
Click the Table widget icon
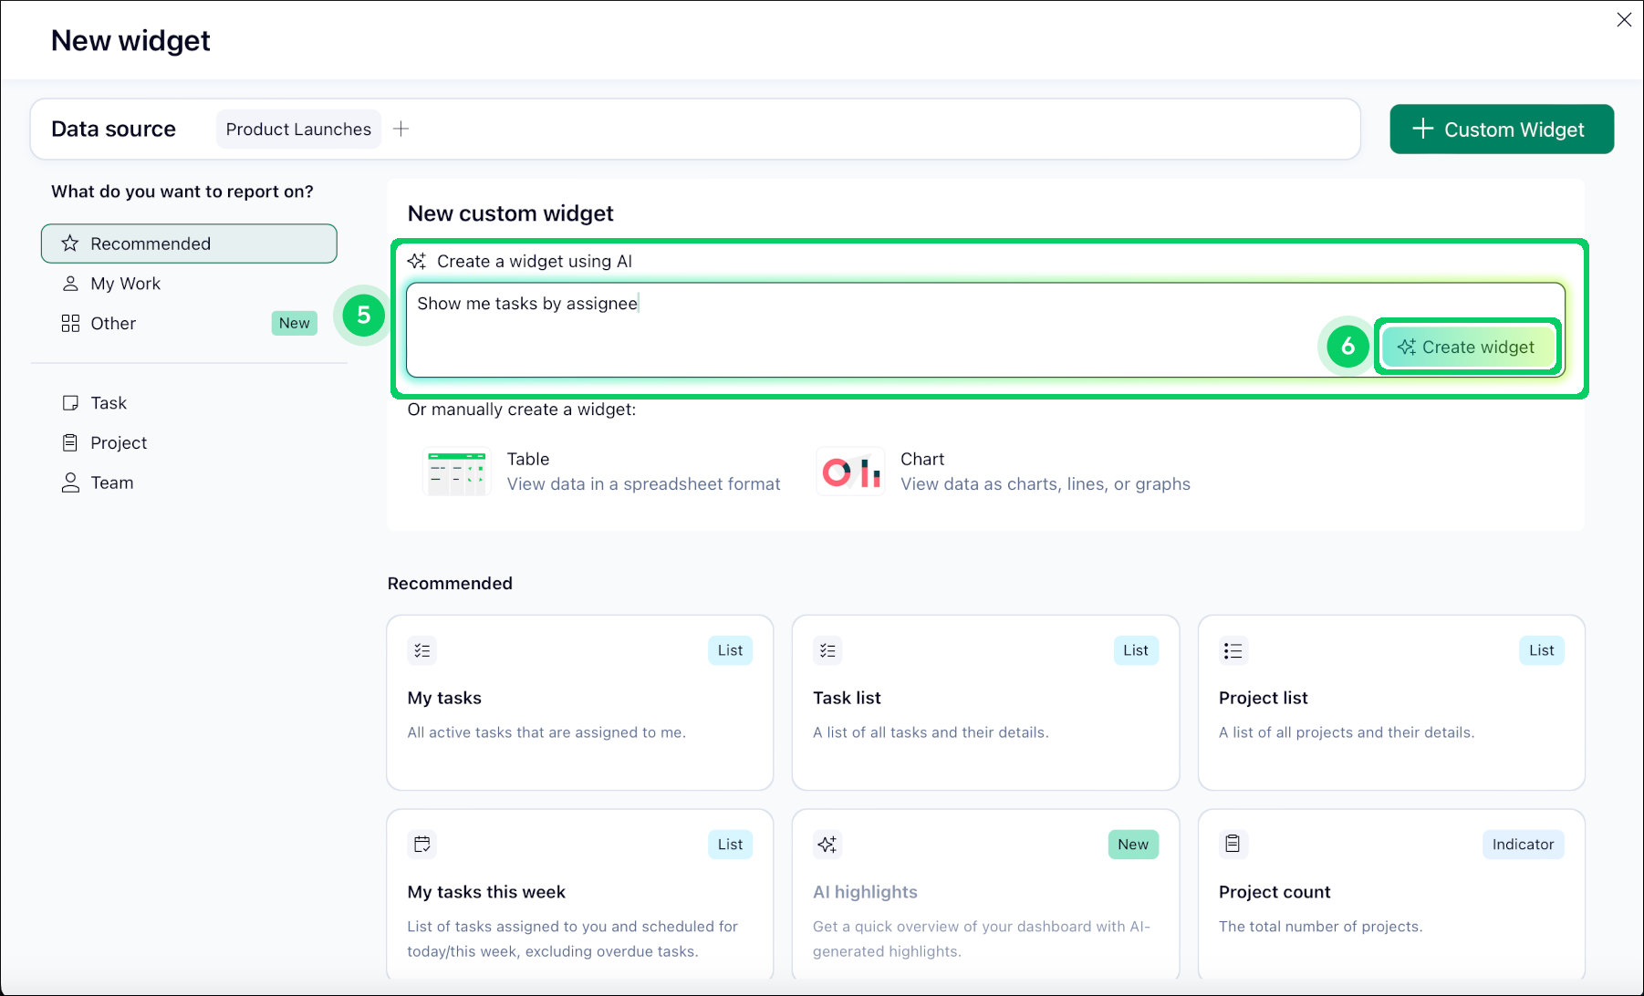tap(456, 472)
